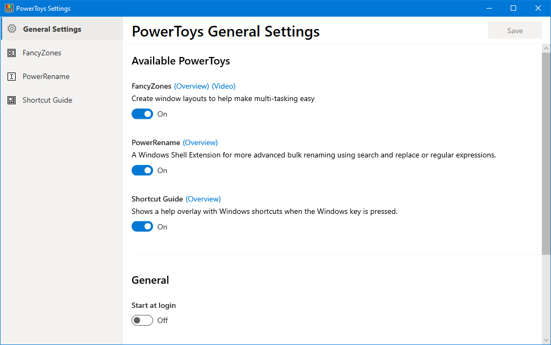
Task: Open the FancyZones settings page
Action: click(62, 53)
